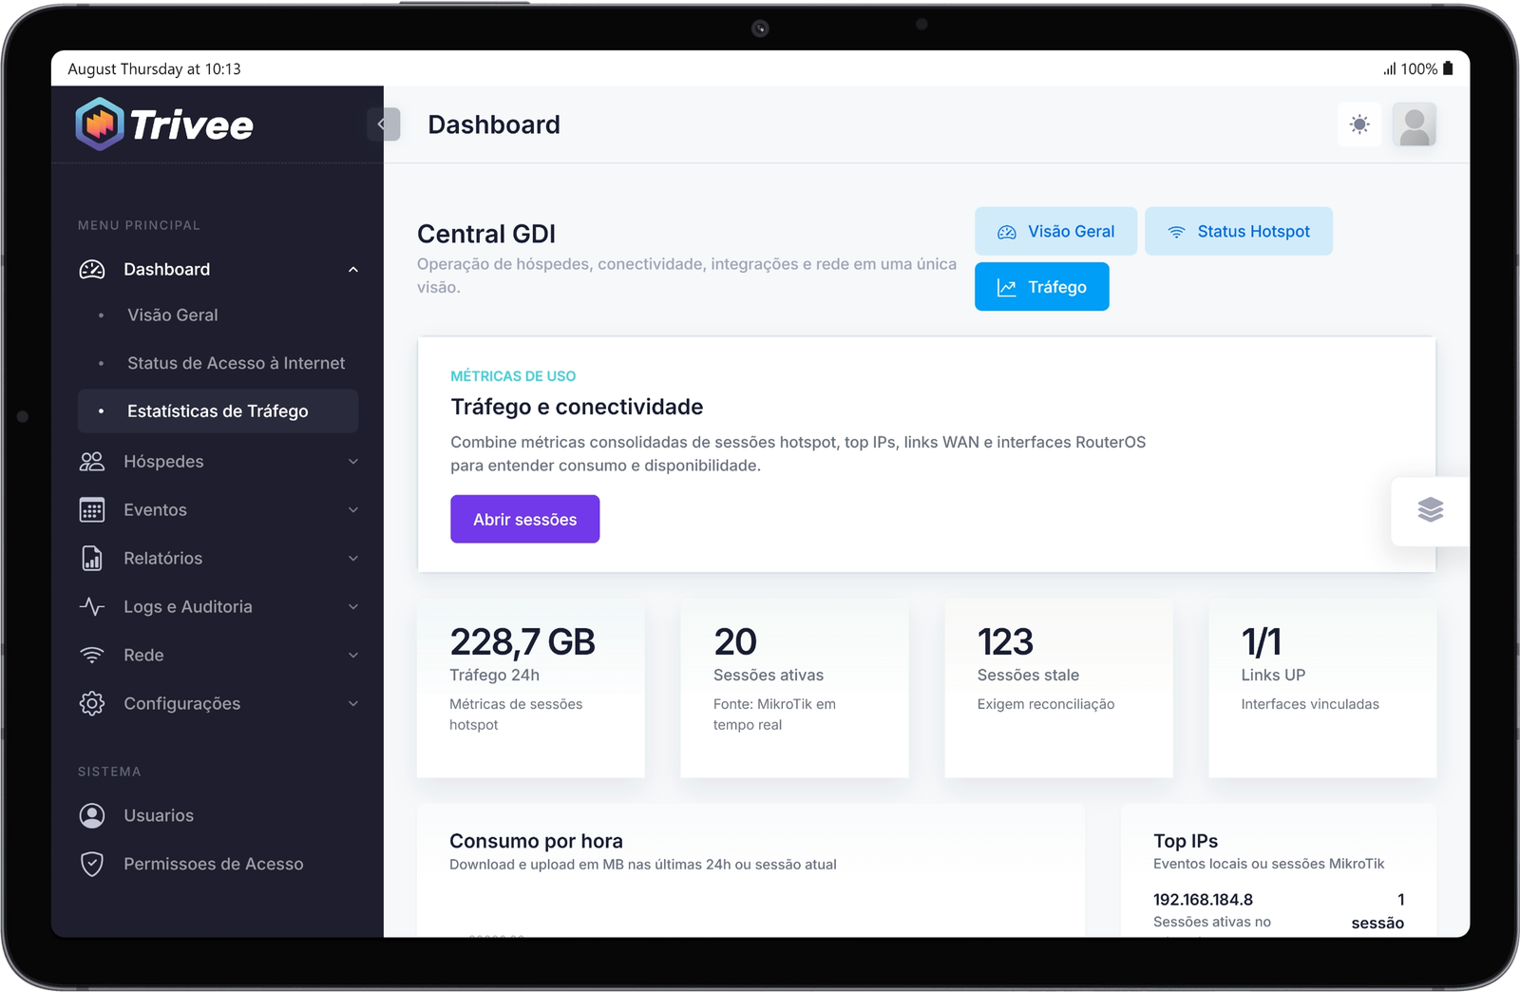Toggle the light/dark theme sun icon
This screenshot has height=992, width=1520.
point(1359,124)
